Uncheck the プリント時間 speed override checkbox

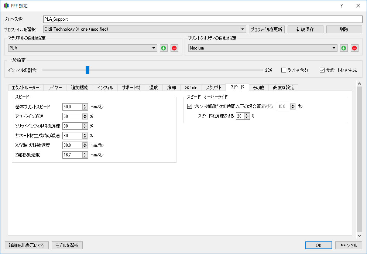(190, 106)
